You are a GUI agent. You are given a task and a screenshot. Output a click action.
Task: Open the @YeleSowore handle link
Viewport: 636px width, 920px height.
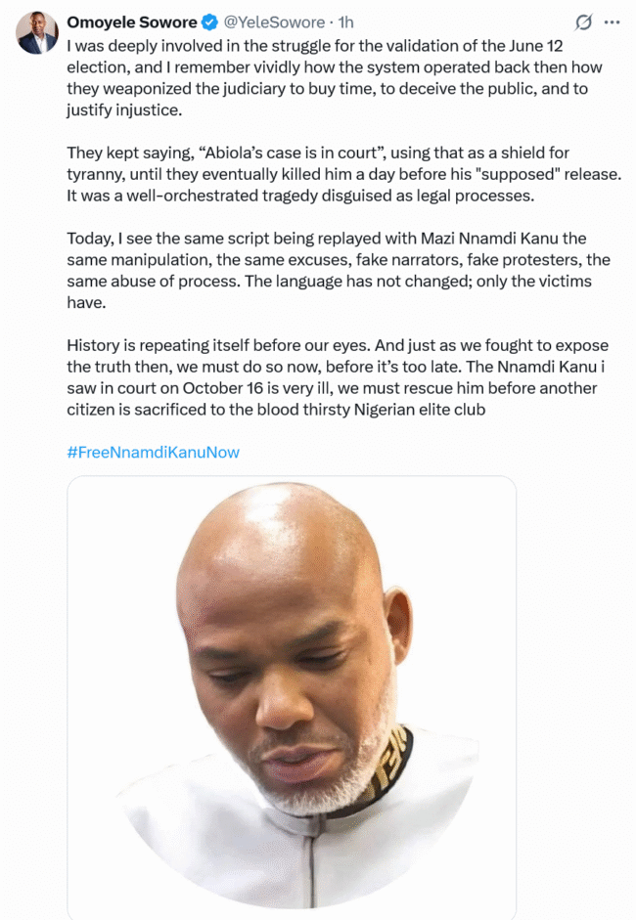click(x=274, y=22)
